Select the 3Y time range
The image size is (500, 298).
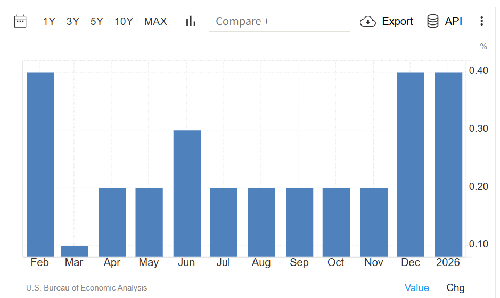pos(73,21)
